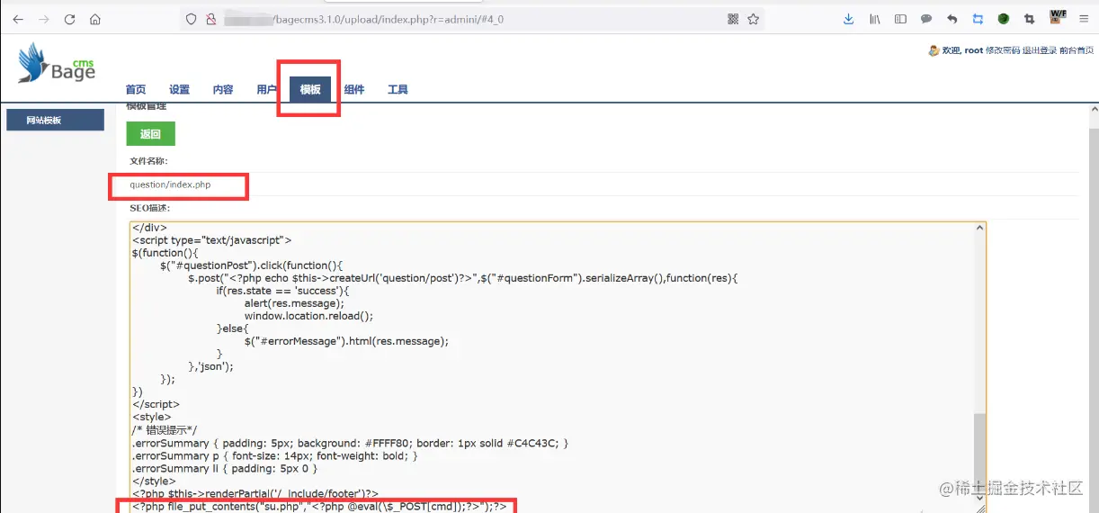1099x513 pixels.
Task: Click the undo curved-arrow toolbar icon
Action: pyautogui.click(x=952, y=19)
